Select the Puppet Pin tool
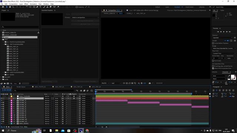The width and height of the screenshot is (237, 133). tap(58, 7)
